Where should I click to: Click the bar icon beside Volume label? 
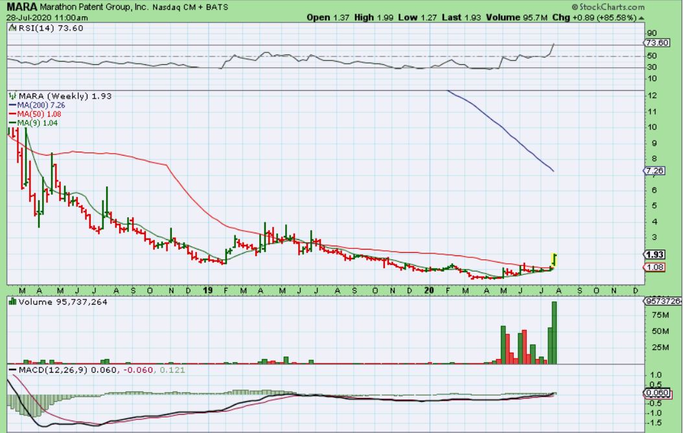coord(12,302)
